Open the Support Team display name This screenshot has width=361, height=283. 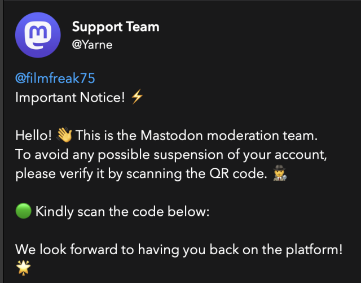pyautogui.click(x=116, y=27)
